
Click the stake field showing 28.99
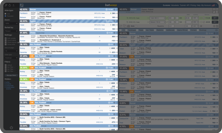(x=188, y=18)
